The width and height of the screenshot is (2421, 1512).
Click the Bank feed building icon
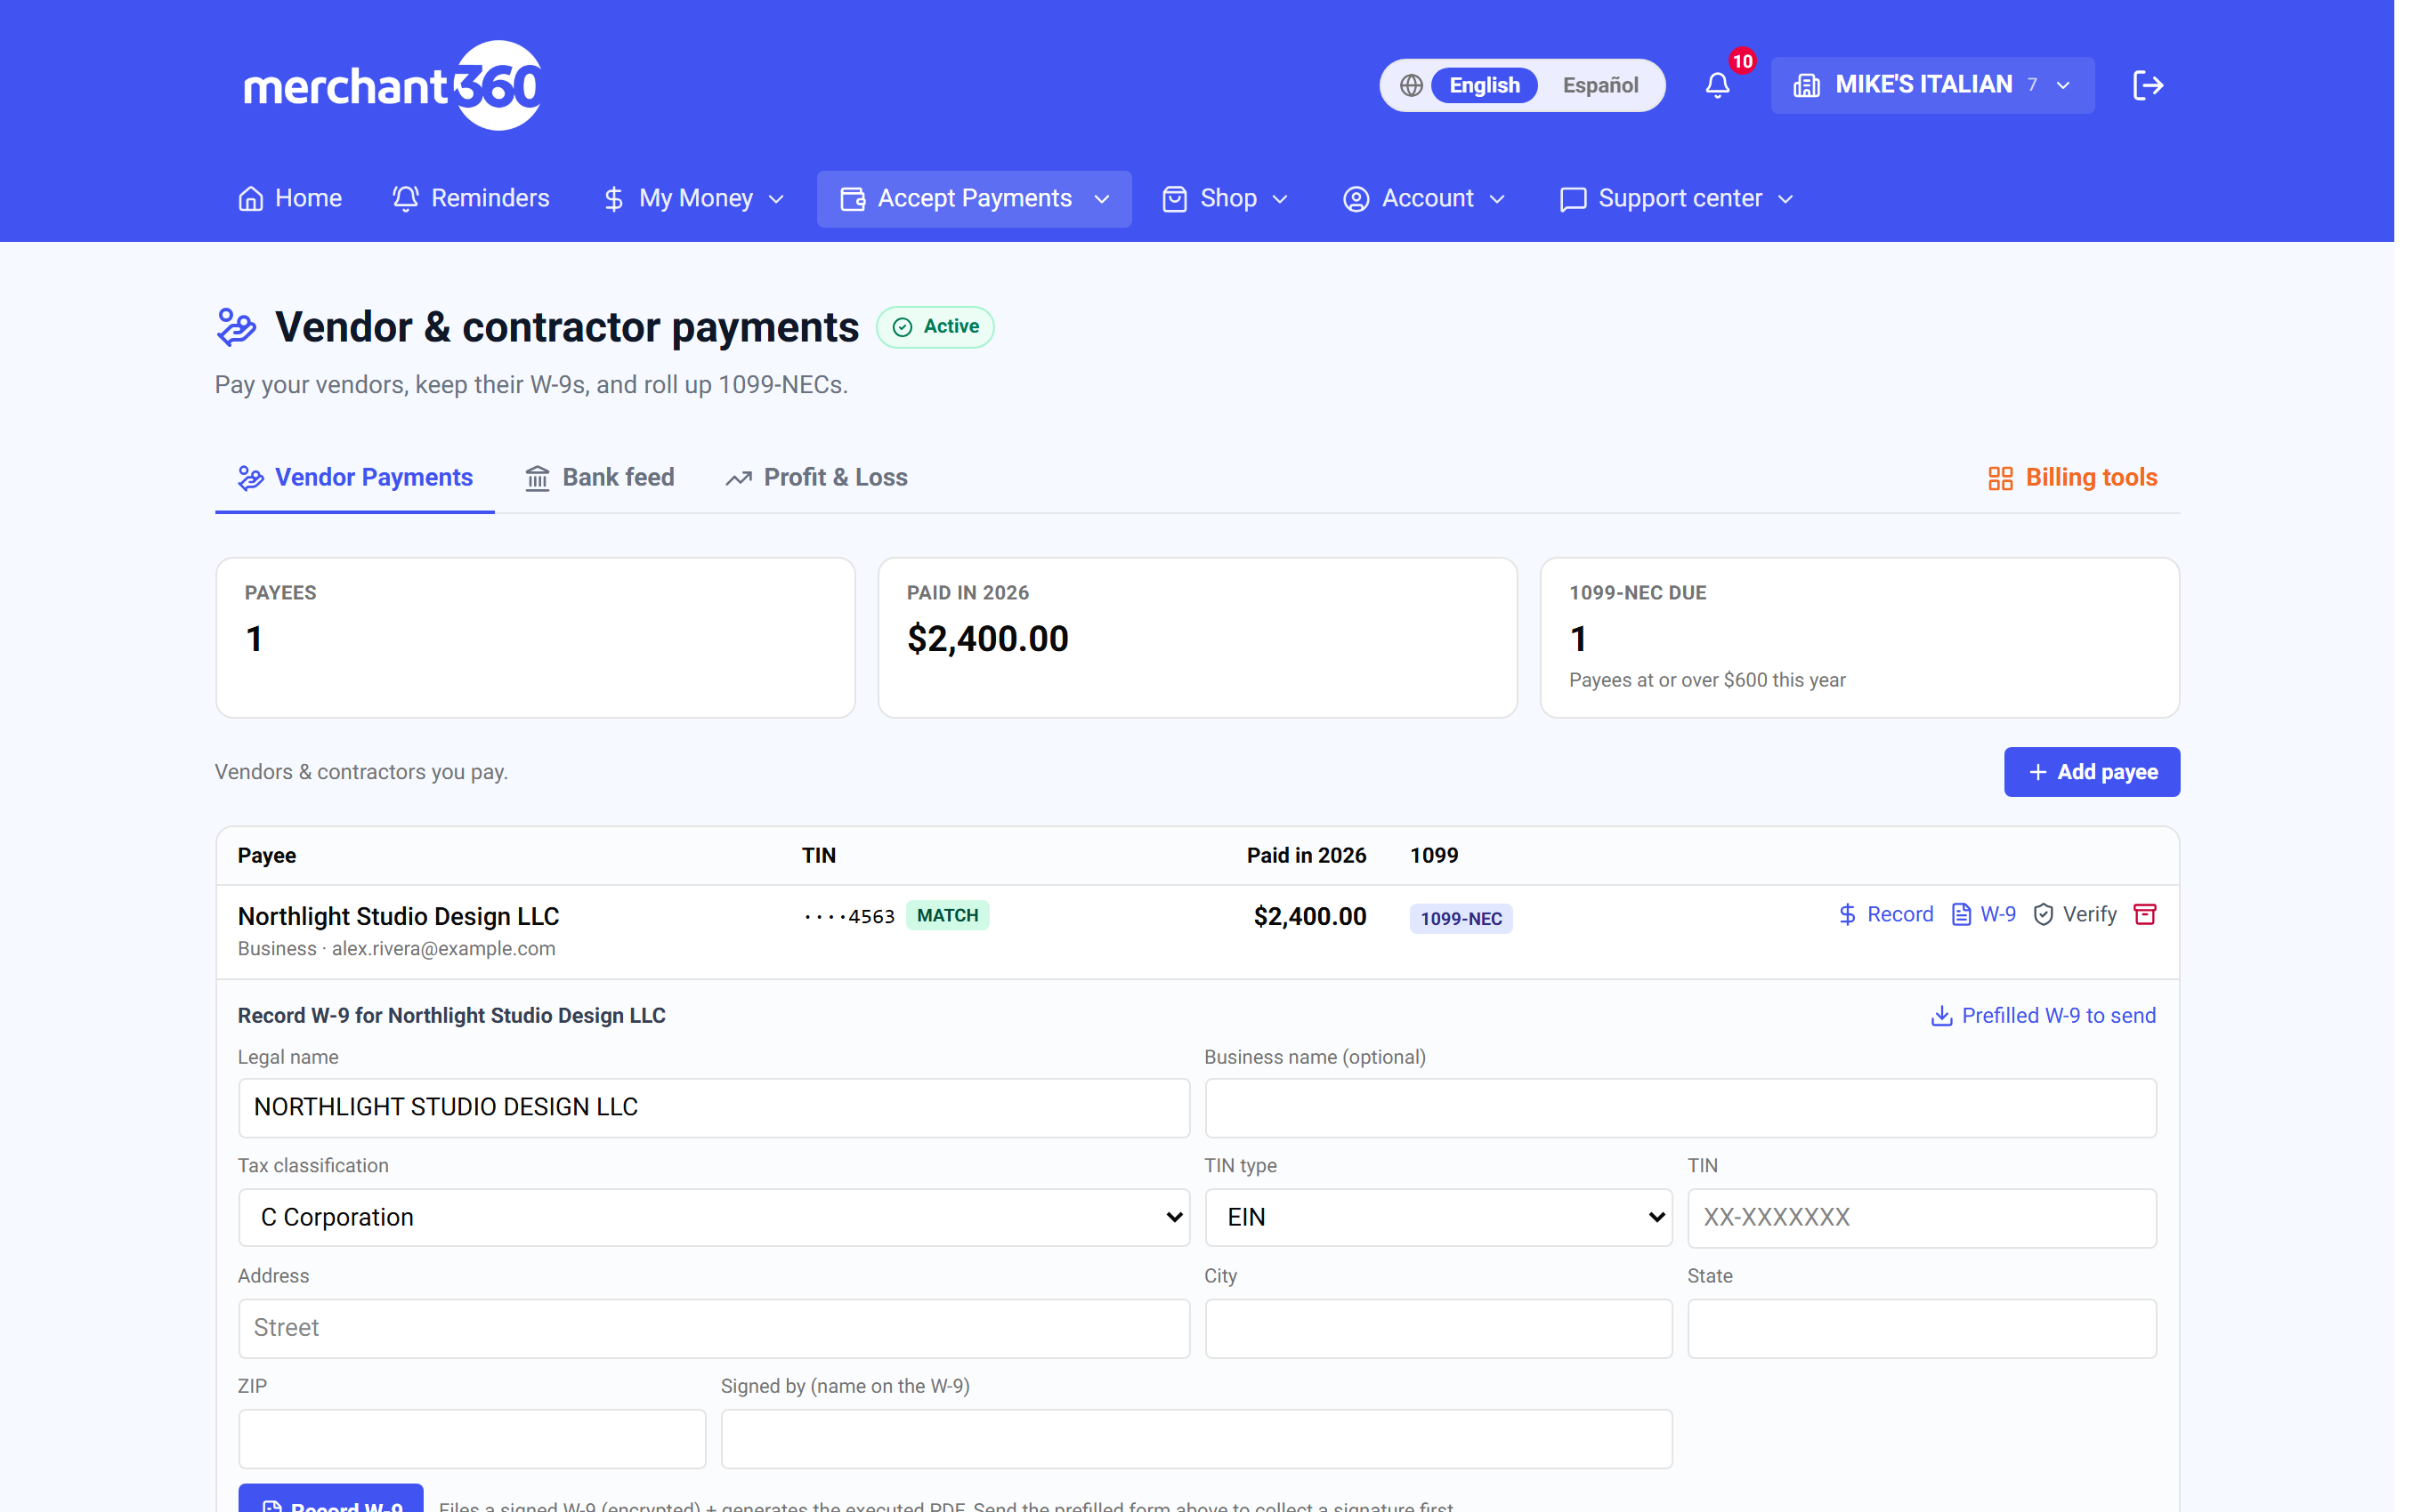click(538, 478)
